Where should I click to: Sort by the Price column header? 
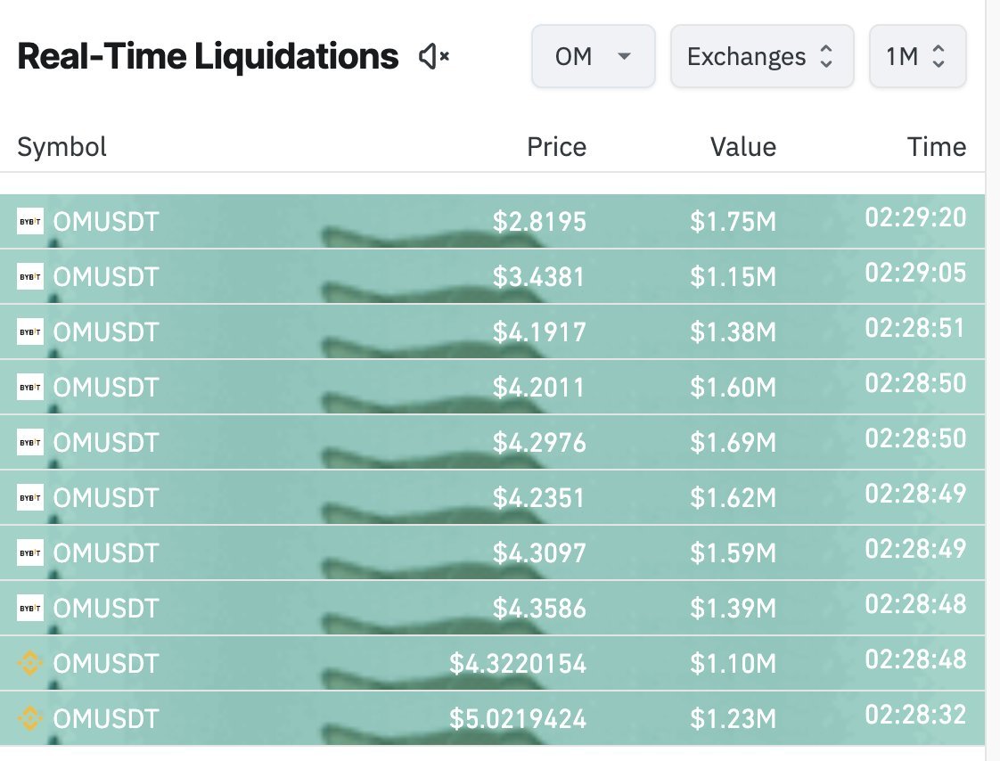(556, 147)
